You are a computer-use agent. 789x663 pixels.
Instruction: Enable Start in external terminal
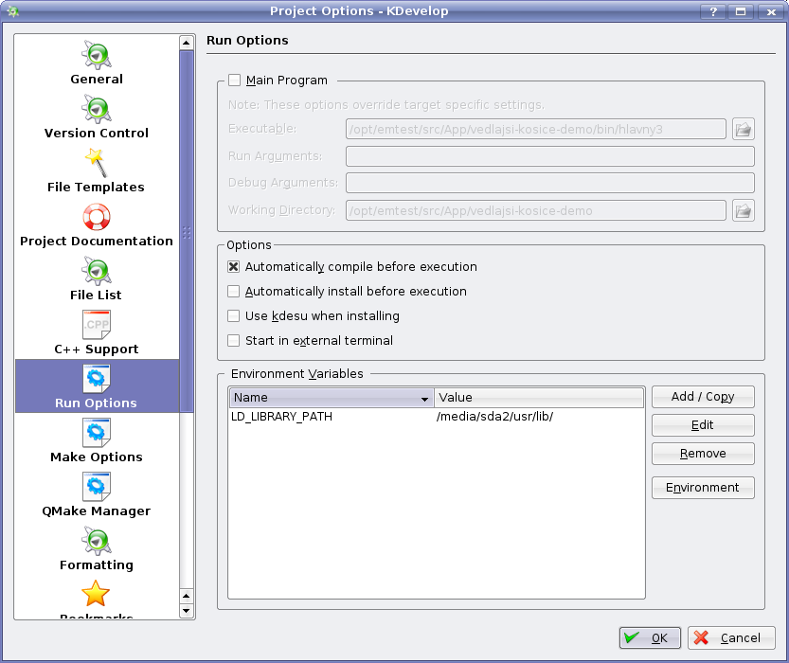(234, 341)
